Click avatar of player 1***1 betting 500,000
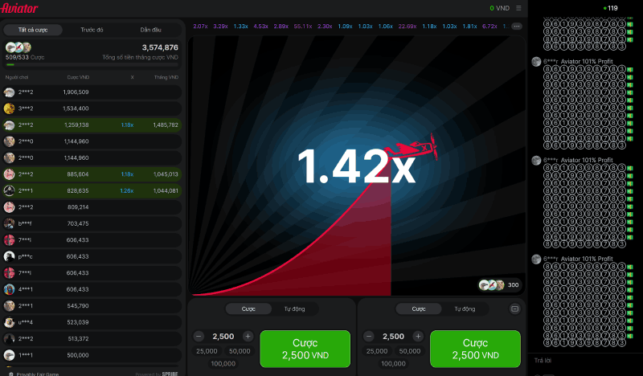 click(x=9, y=354)
